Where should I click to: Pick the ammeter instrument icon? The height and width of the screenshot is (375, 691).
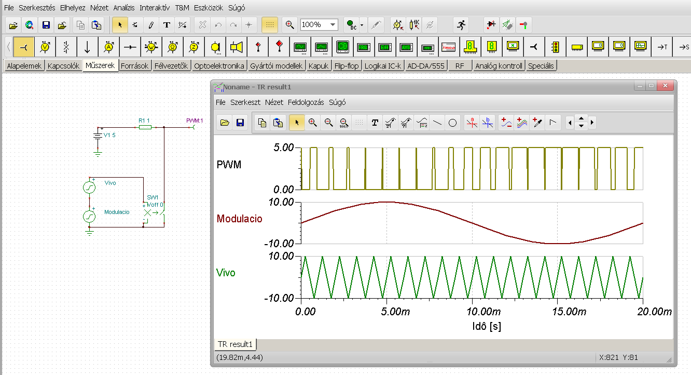click(x=109, y=47)
